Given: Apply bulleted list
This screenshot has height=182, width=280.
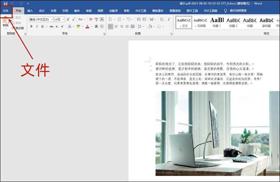Looking at the screenshot, I should pyautogui.click(x=111, y=19).
